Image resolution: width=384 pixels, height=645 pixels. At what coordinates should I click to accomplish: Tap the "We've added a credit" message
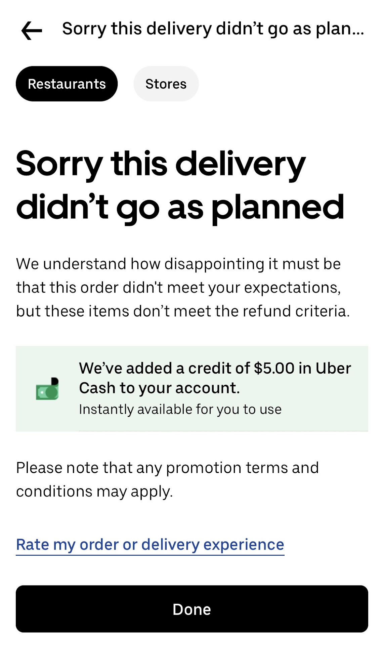tap(215, 369)
